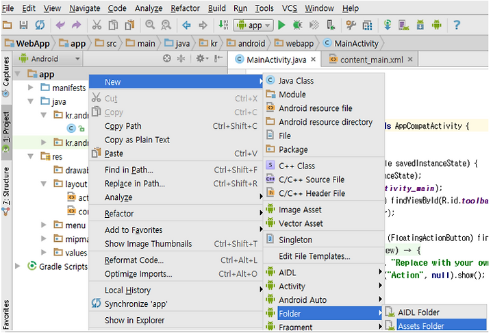This screenshot has width=493, height=335.
Task: Select AIDL Folder option
Action: point(435,312)
